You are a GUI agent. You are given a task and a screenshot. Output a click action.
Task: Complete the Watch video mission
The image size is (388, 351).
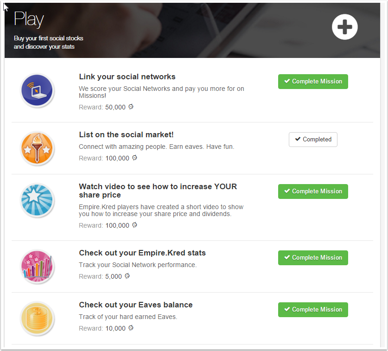click(313, 191)
